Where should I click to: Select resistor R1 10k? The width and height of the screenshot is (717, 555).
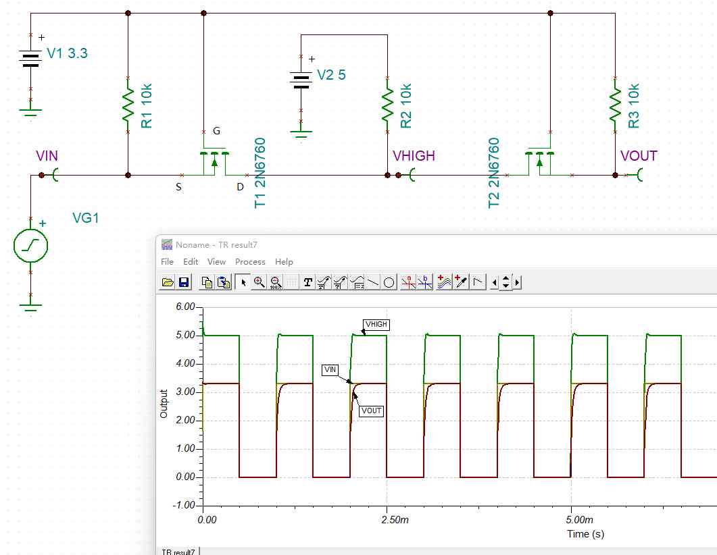(x=128, y=105)
